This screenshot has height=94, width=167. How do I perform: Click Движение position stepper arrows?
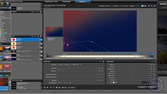pos(70,65)
